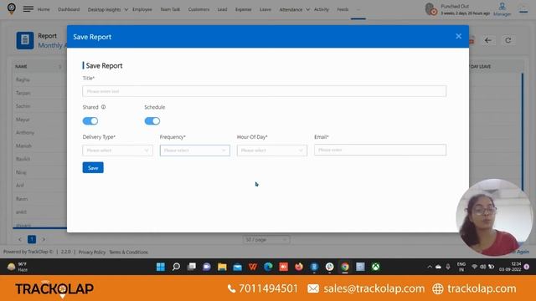Open Dashboard in the navbar
536x301 pixels.
69,9
